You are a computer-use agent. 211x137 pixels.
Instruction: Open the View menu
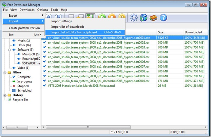click(13, 10)
